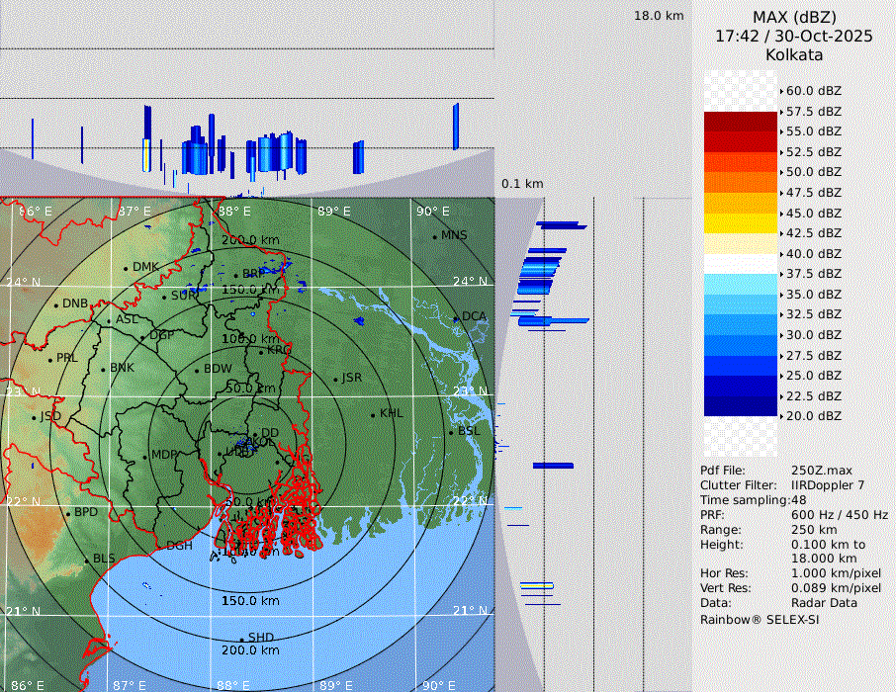Select the DMK station dot
896x692 pixels.
[x=126, y=268]
